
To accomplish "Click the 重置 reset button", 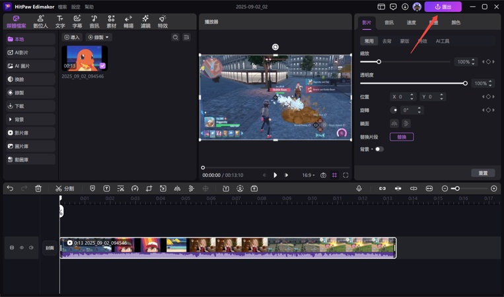I will pos(483,173).
